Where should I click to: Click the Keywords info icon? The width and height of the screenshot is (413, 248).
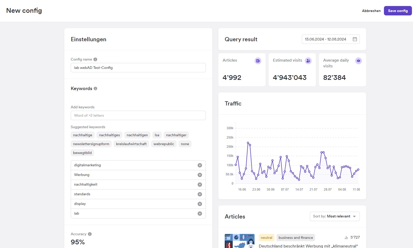point(95,88)
